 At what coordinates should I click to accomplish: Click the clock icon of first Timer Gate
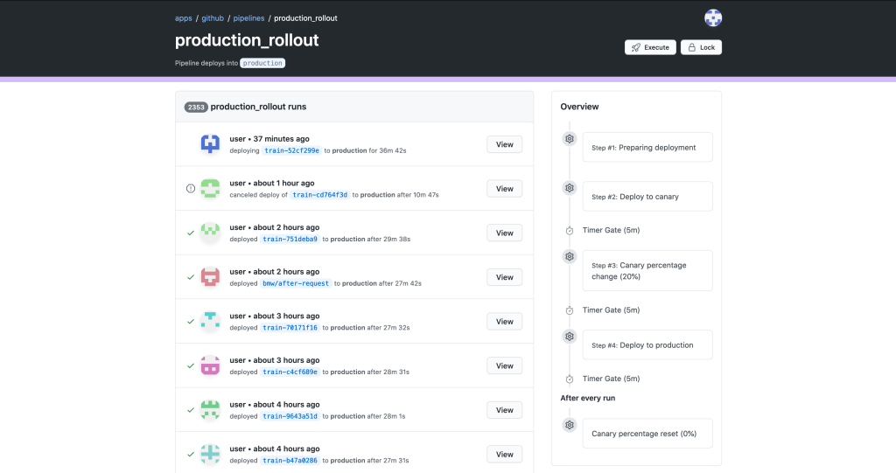pyautogui.click(x=570, y=231)
